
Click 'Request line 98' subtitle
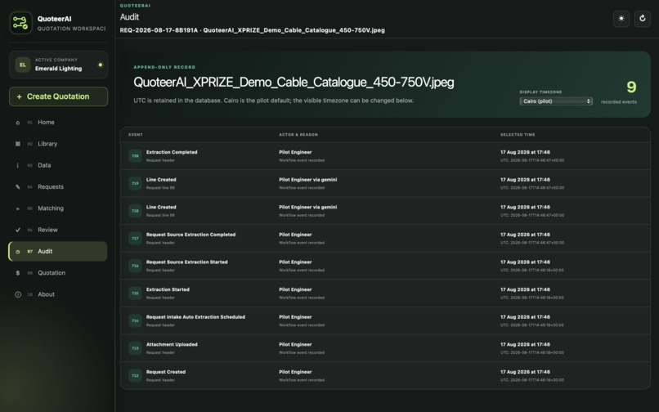(160, 215)
